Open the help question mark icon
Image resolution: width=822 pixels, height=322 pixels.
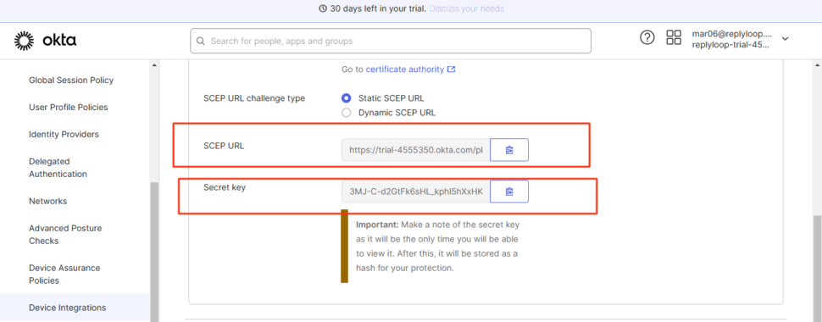coord(647,38)
